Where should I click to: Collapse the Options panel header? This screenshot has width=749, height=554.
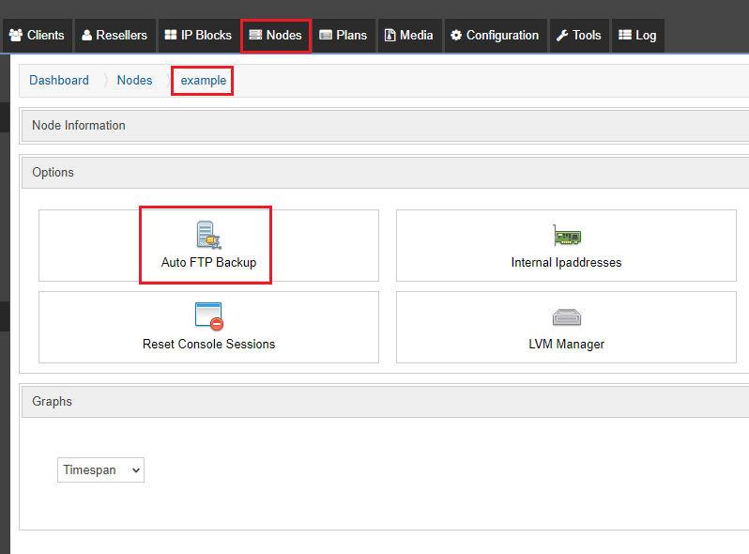tap(385, 173)
